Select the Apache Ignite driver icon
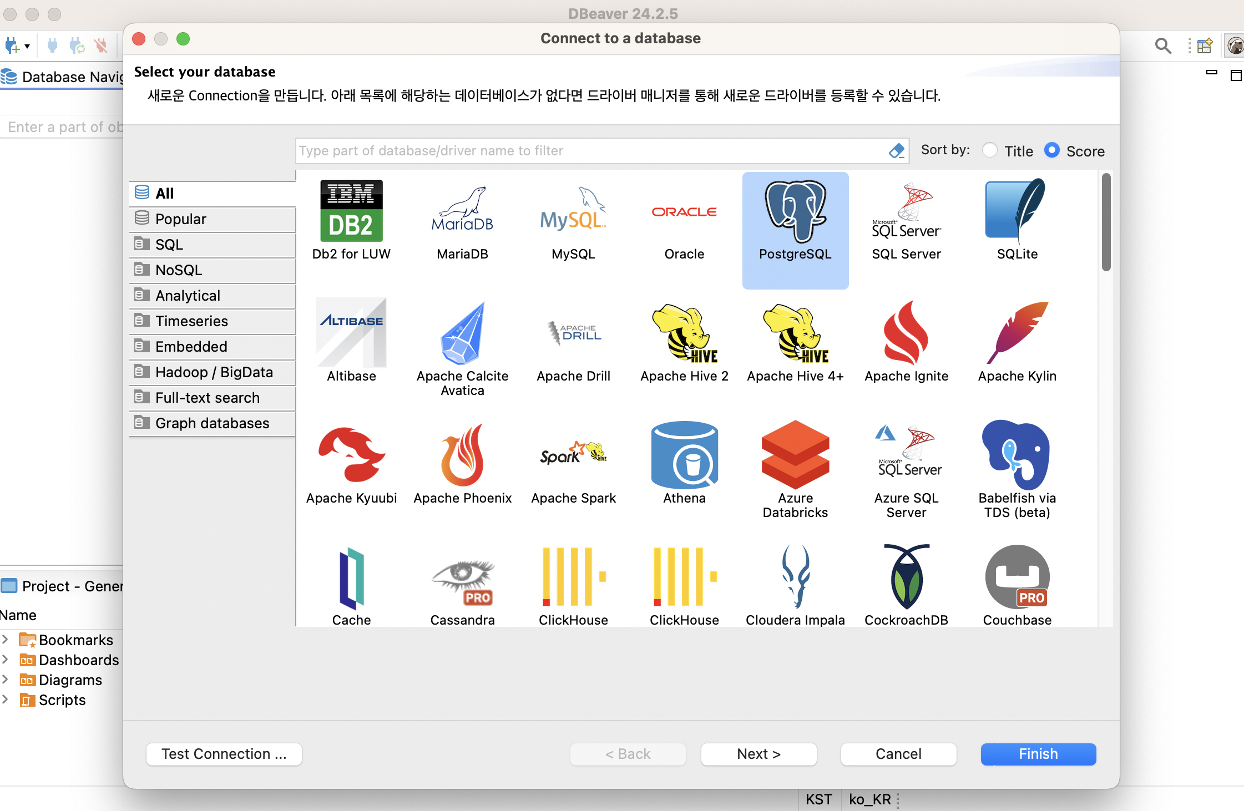Screen dimensions: 1244x811 pyautogui.click(x=906, y=334)
